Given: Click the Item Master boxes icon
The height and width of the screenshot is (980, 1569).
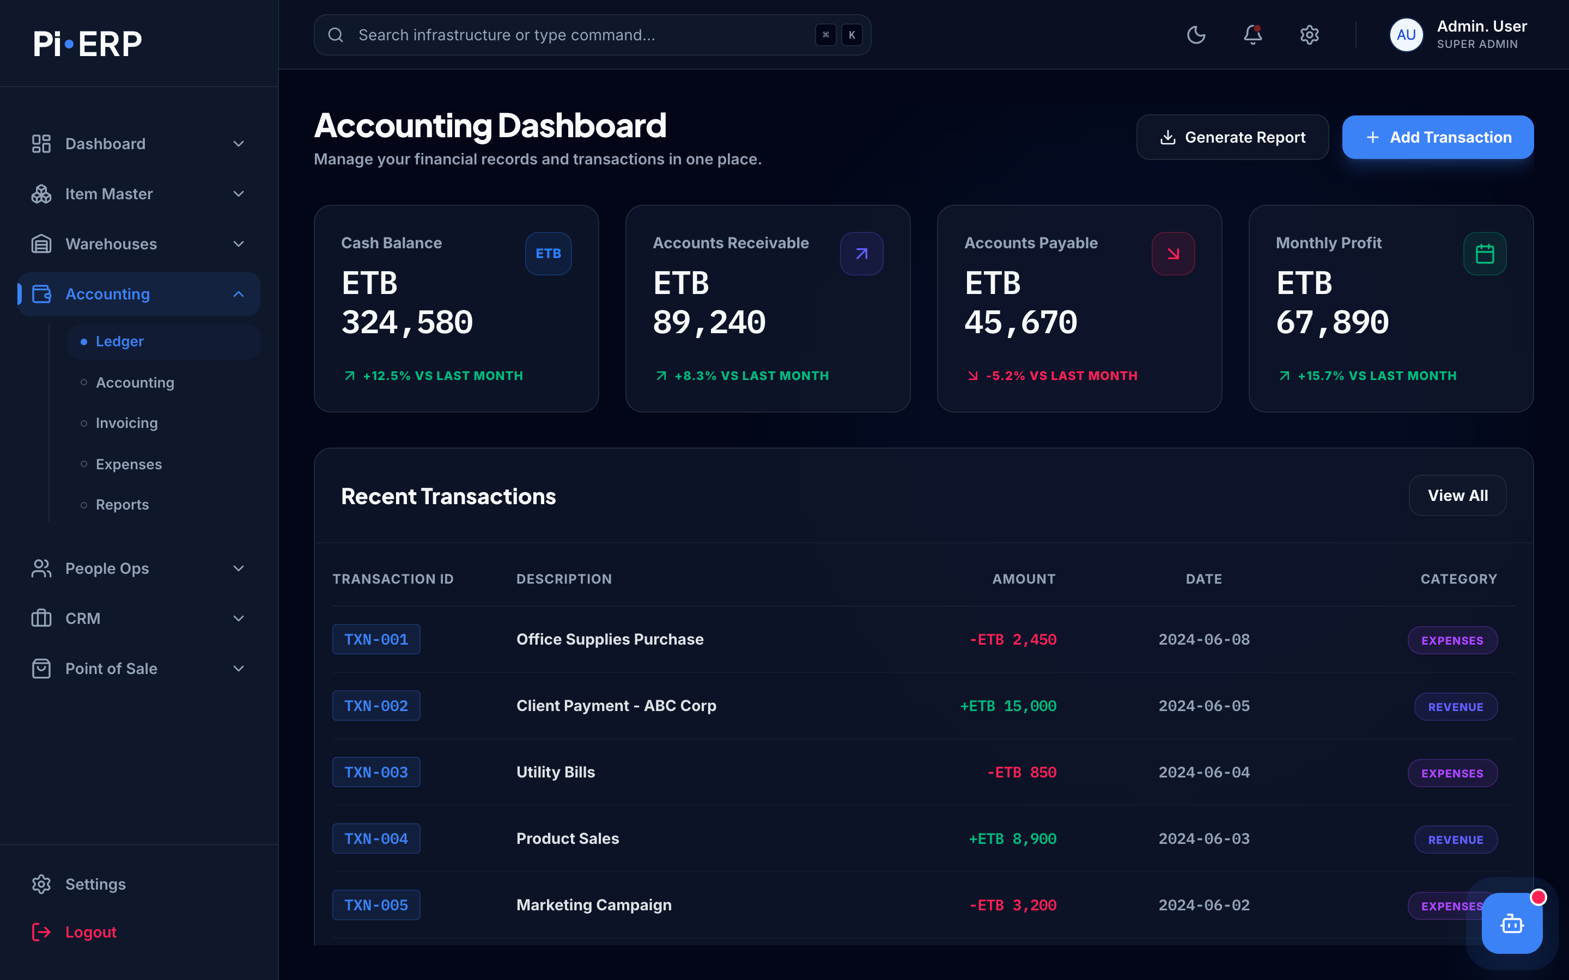Looking at the screenshot, I should 41,194.
